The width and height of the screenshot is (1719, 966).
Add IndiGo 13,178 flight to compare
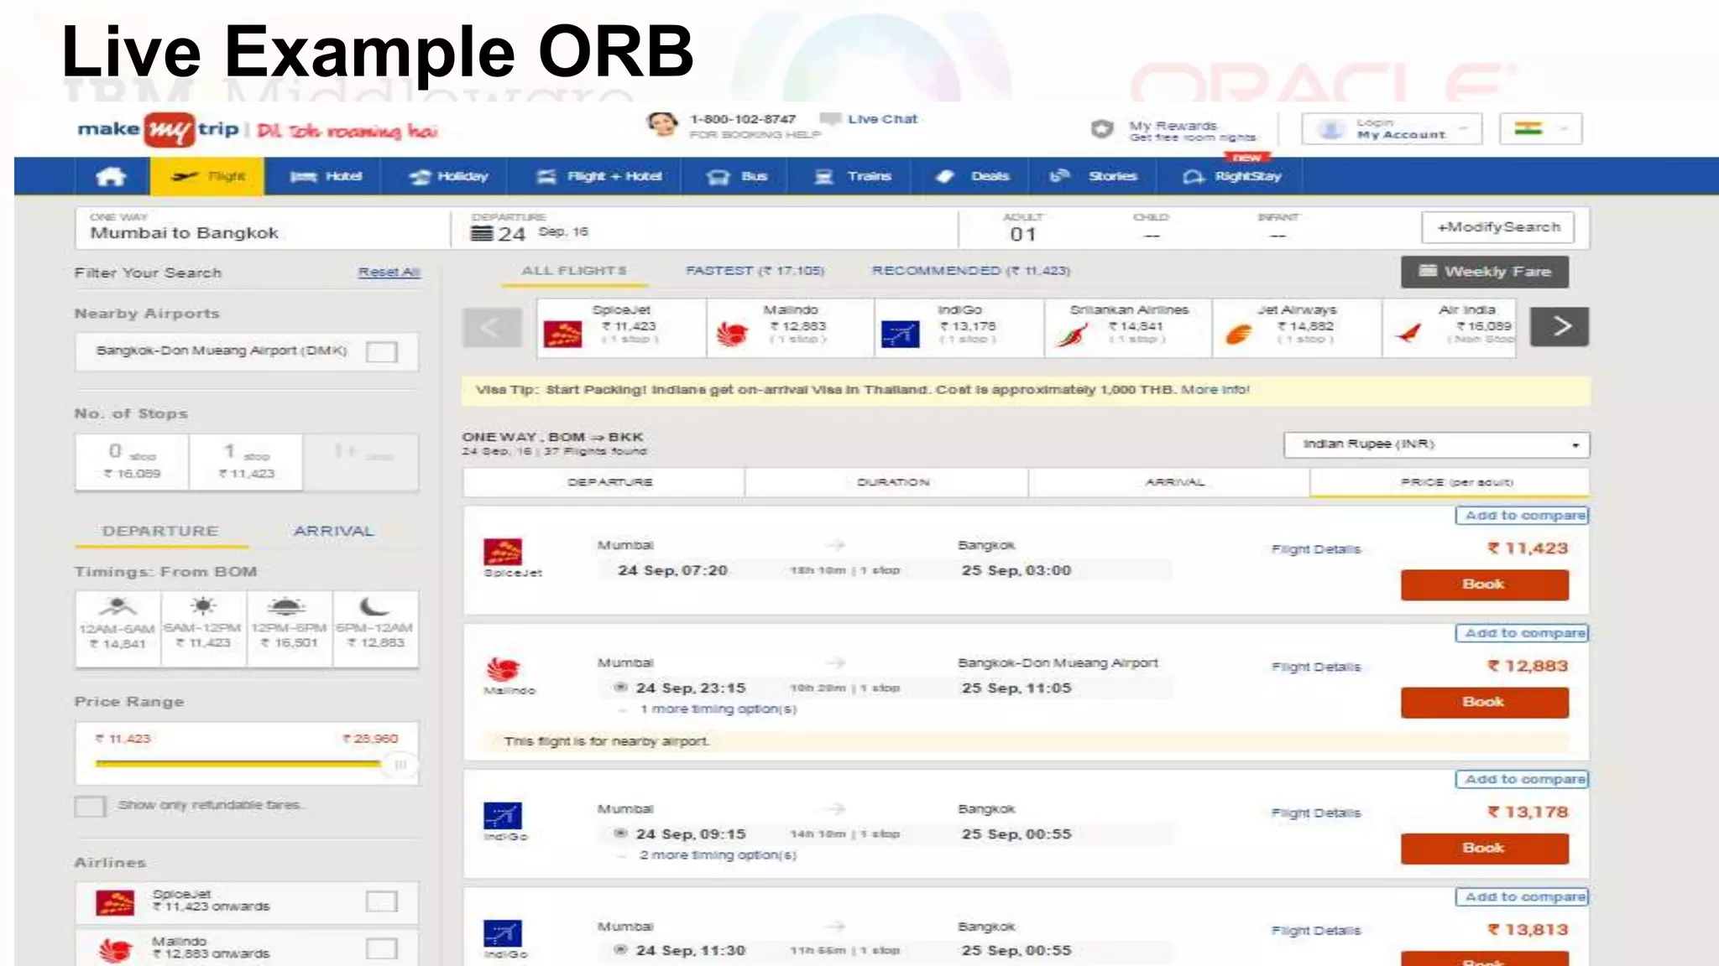1523,779
